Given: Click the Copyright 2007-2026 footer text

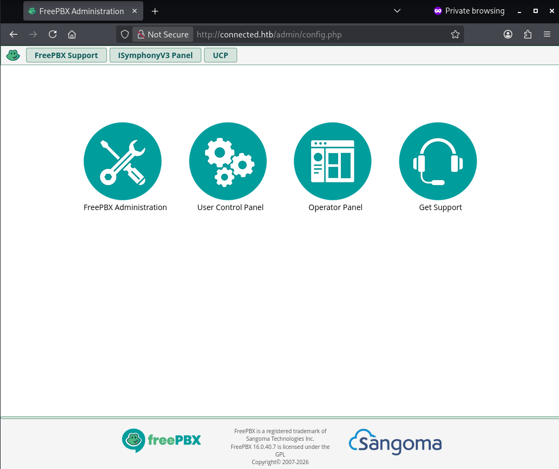Looking at the screenshot, I should point(280,462).
